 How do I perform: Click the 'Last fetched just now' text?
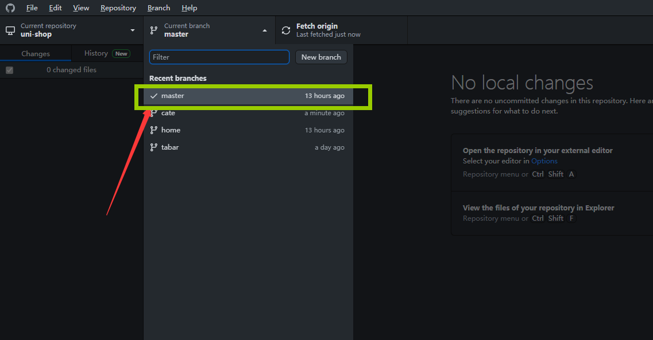(x=328, y=34)
